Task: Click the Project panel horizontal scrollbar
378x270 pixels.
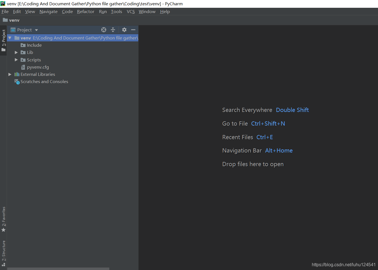Action: 58,269
